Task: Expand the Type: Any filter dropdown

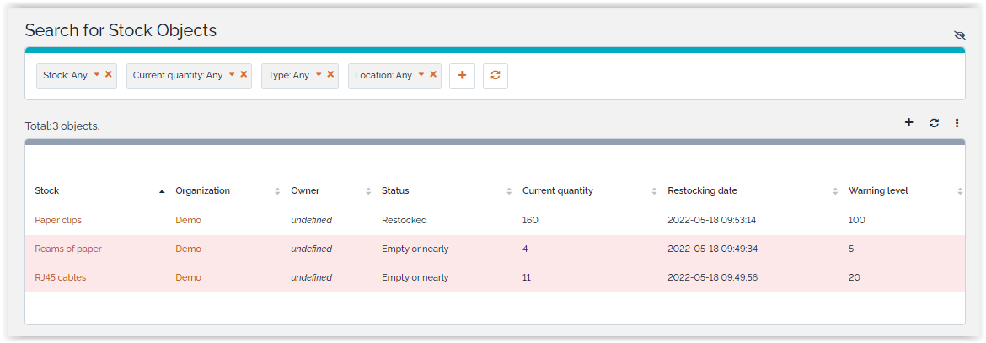Action: coord(319,74)
